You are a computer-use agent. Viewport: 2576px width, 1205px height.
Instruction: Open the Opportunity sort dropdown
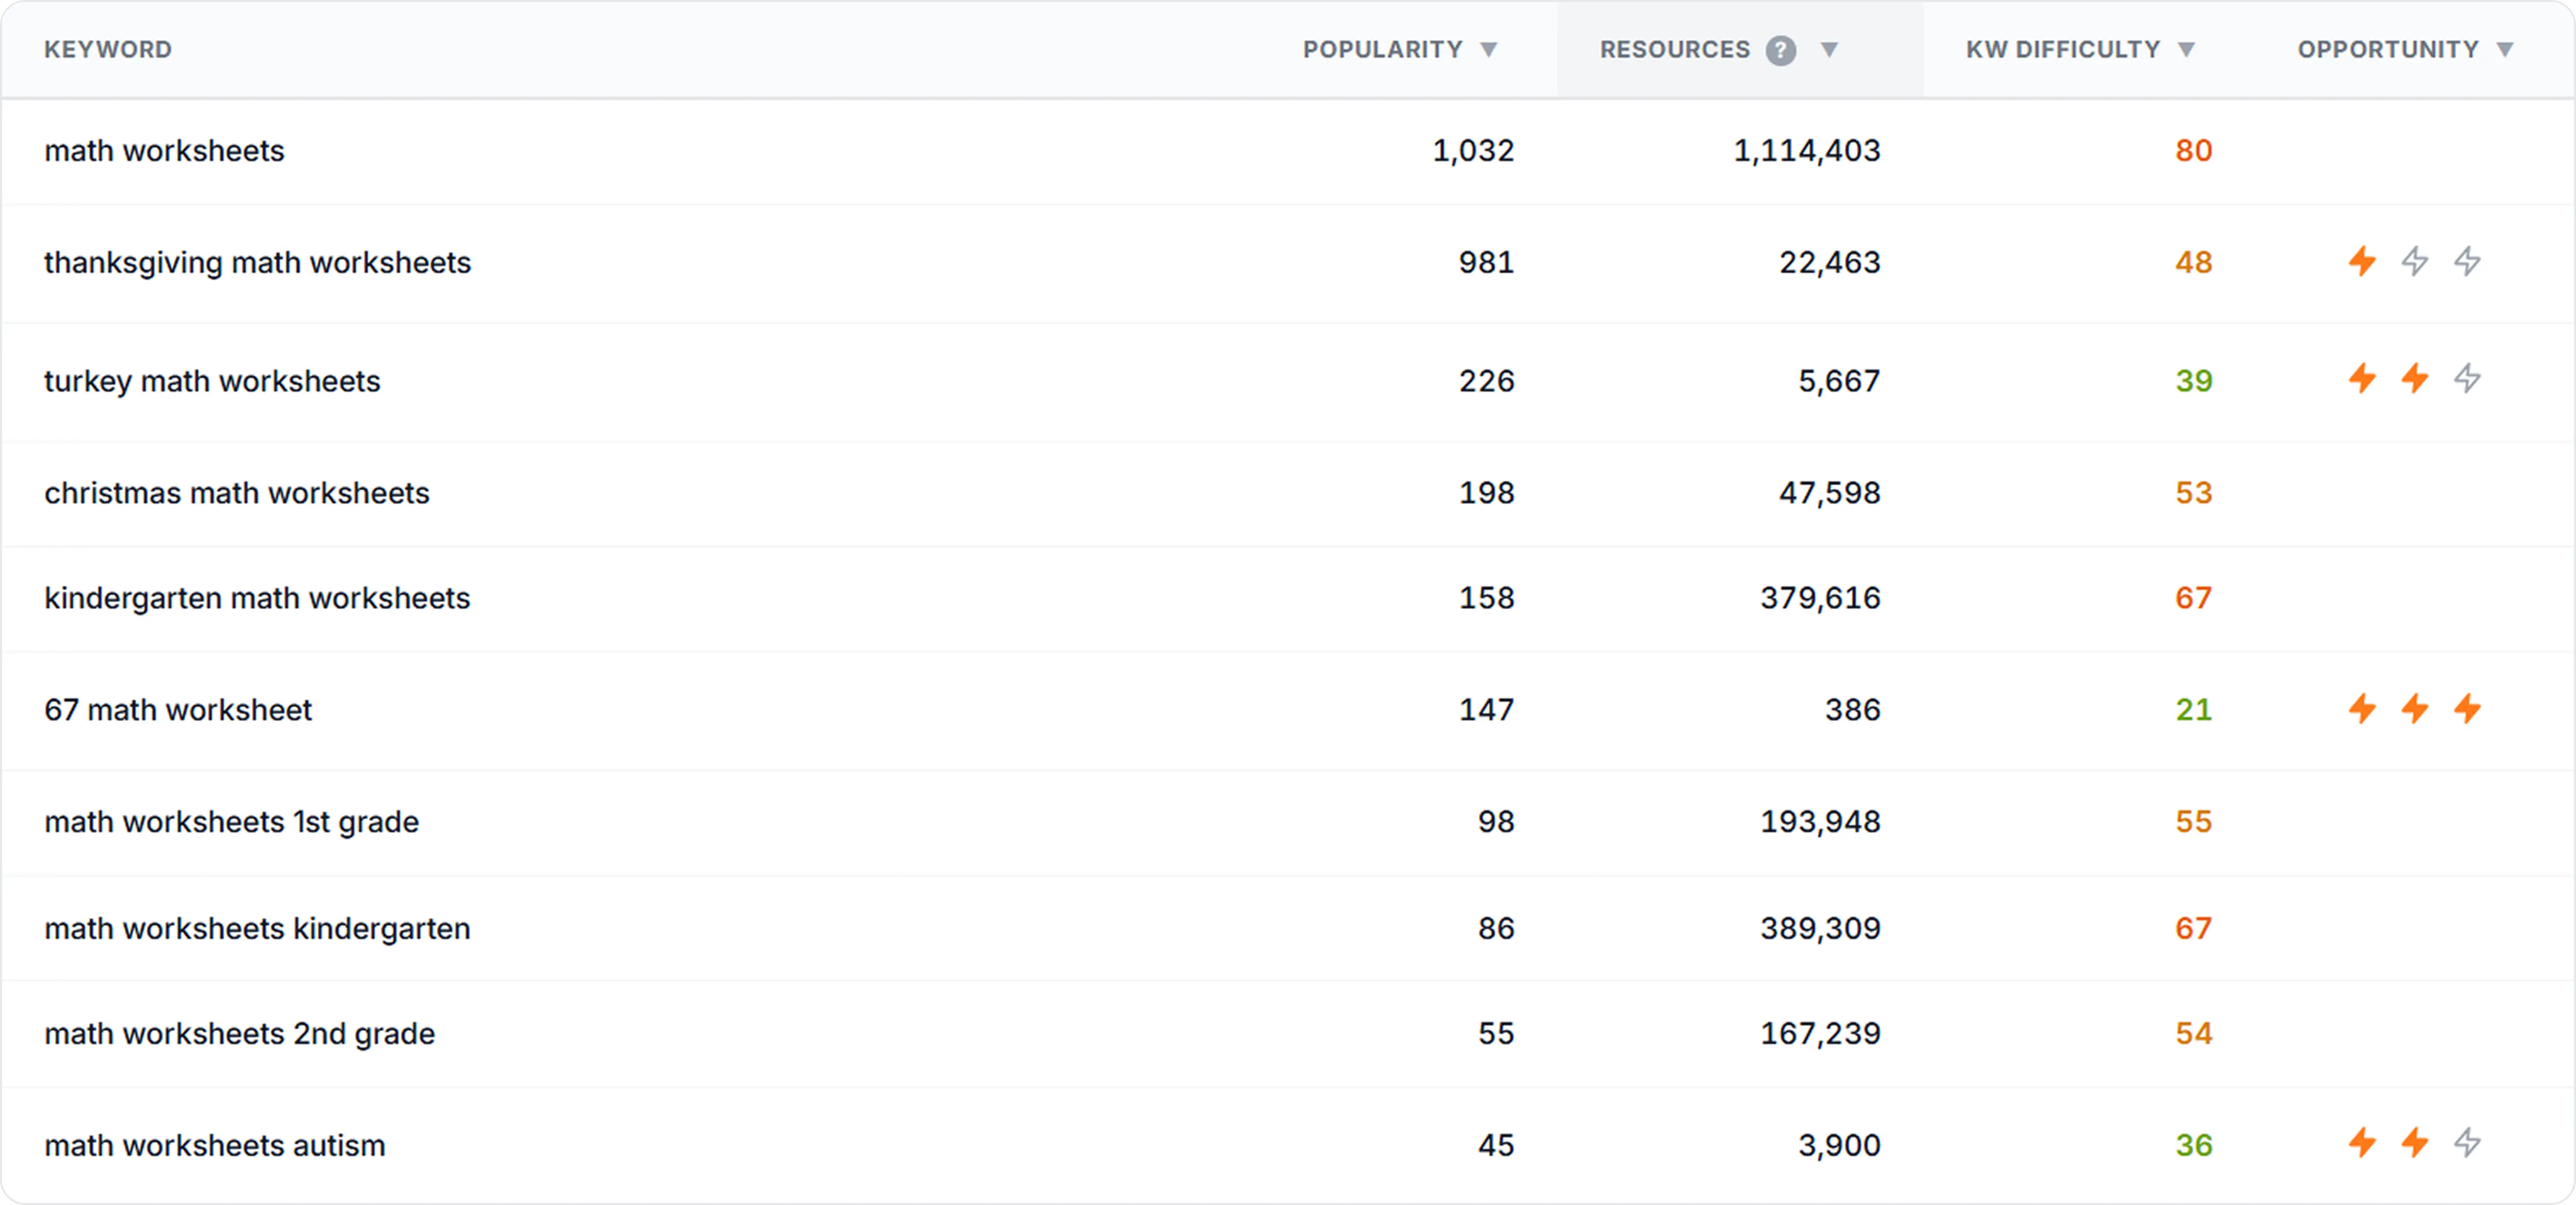[x=2506, y=49]
